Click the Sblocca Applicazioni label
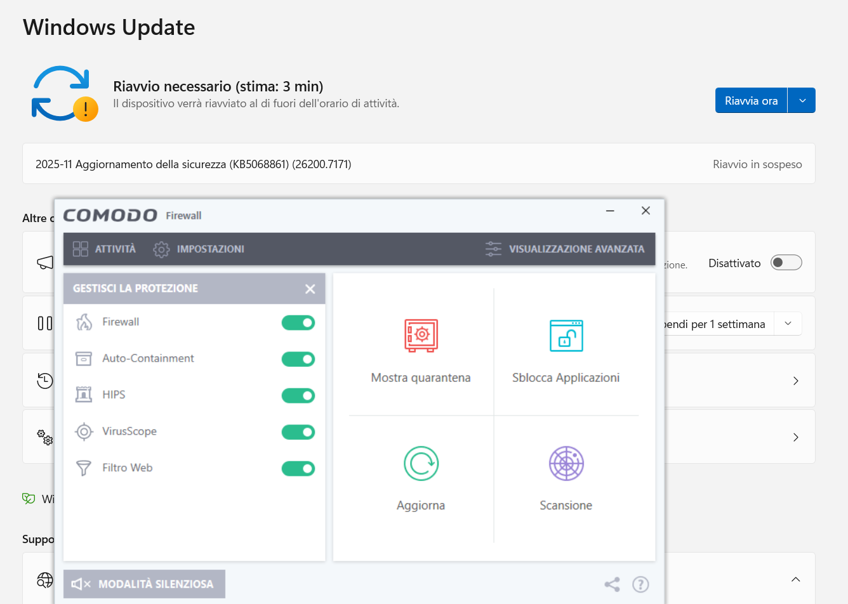Image resolution: width=848 pixels, height=604 pixels. click(566, 377)
